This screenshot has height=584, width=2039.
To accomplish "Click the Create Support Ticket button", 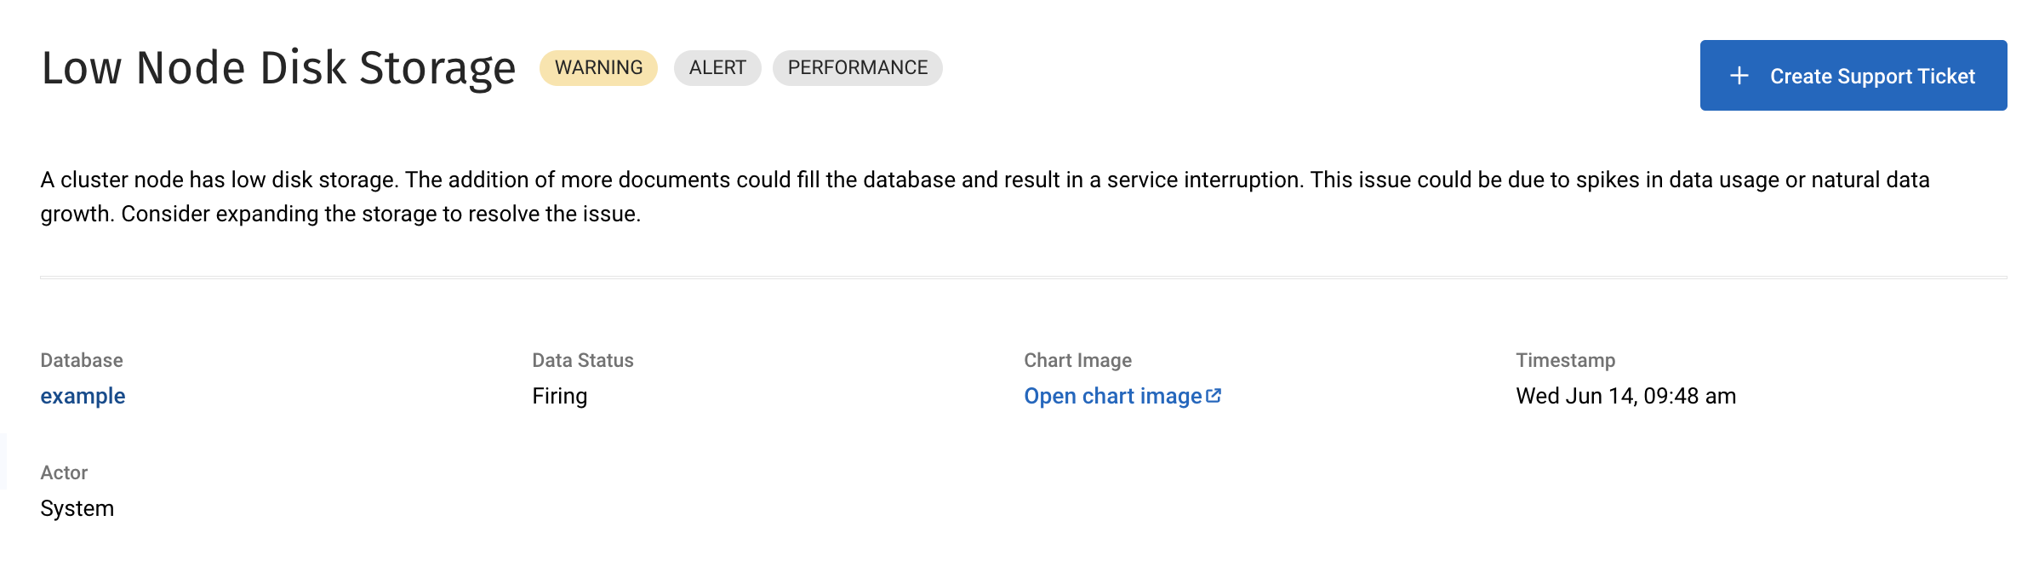I will [1853, 75].
